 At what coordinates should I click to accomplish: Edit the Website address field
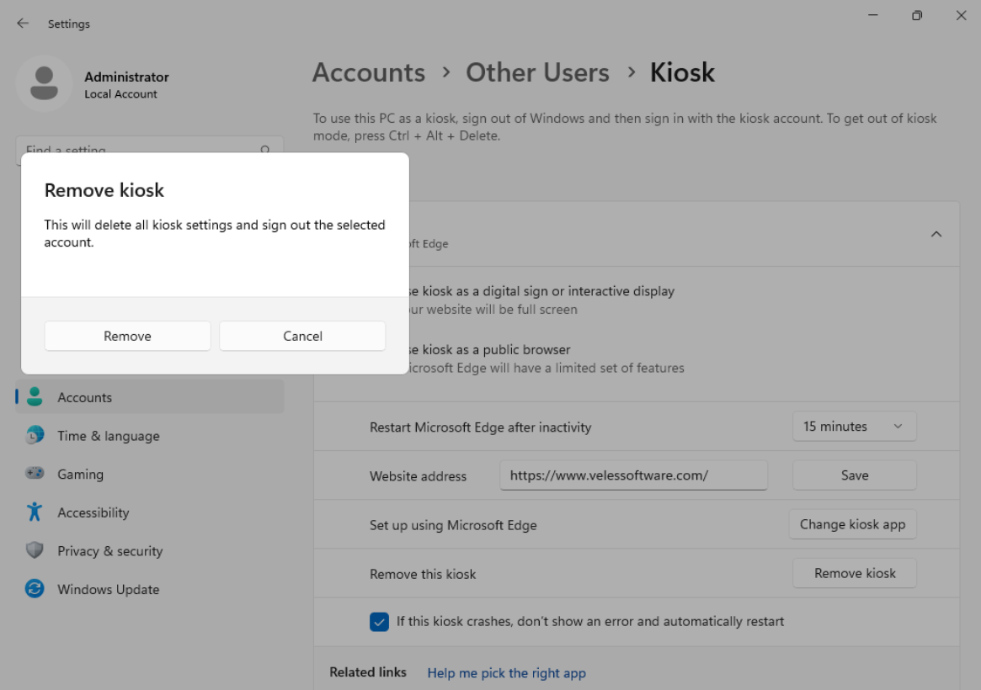pos(634,475)
